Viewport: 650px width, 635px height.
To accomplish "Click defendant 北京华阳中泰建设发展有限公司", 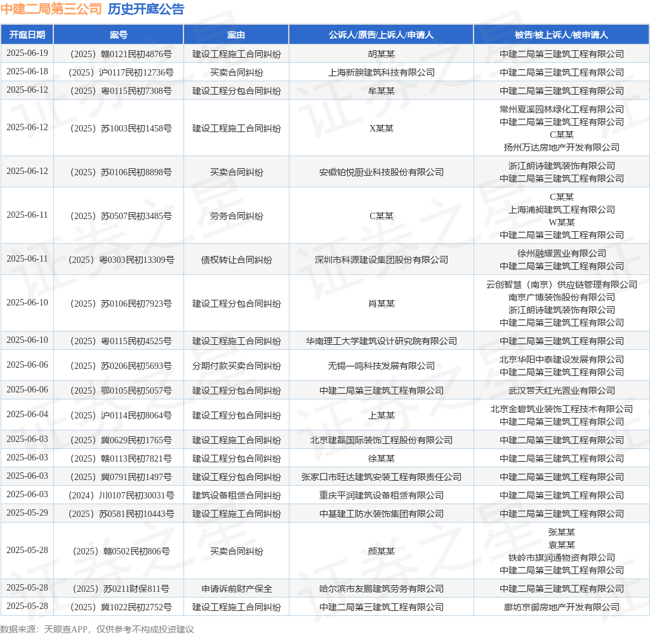I will (x=562, y=359).
